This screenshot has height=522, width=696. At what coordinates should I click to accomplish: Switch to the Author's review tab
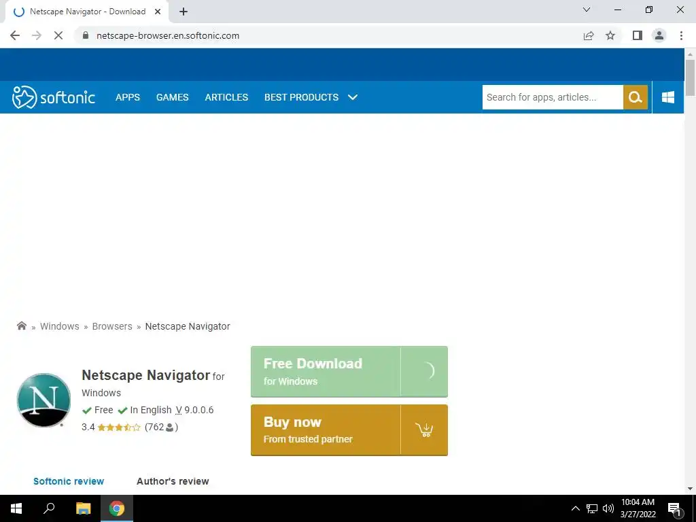pos(173,481)
